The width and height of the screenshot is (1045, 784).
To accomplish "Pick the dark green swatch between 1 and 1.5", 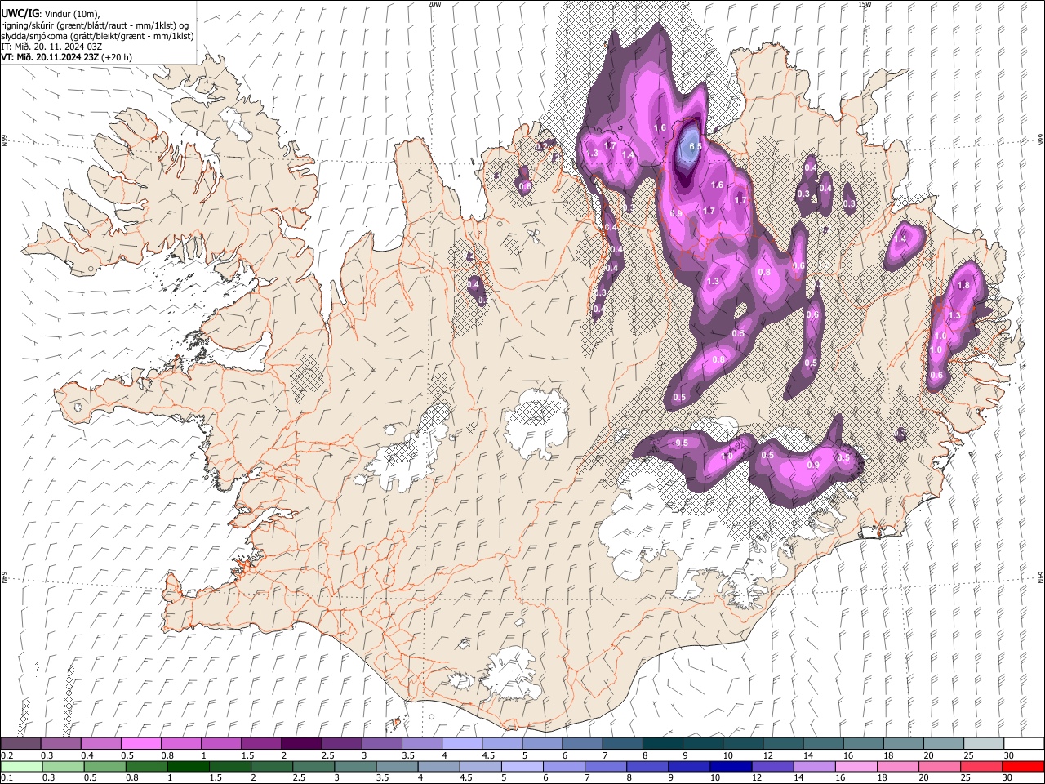I will pyautogui.click(x=190, y=767).
